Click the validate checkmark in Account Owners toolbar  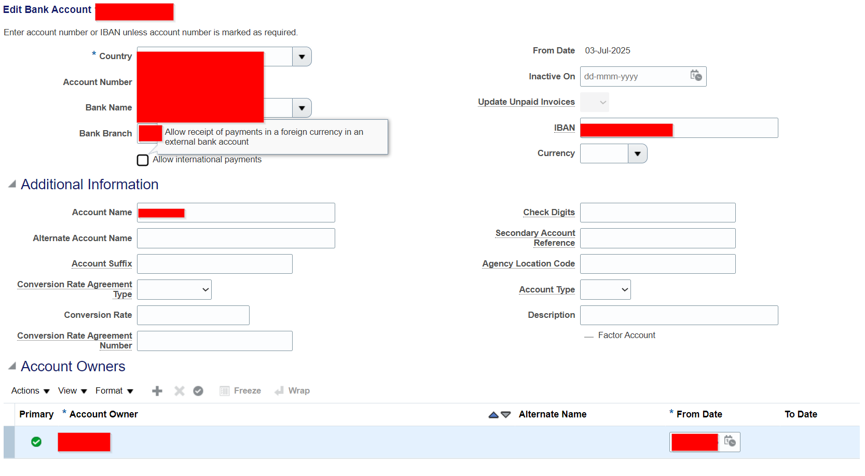tap(198, 391)
